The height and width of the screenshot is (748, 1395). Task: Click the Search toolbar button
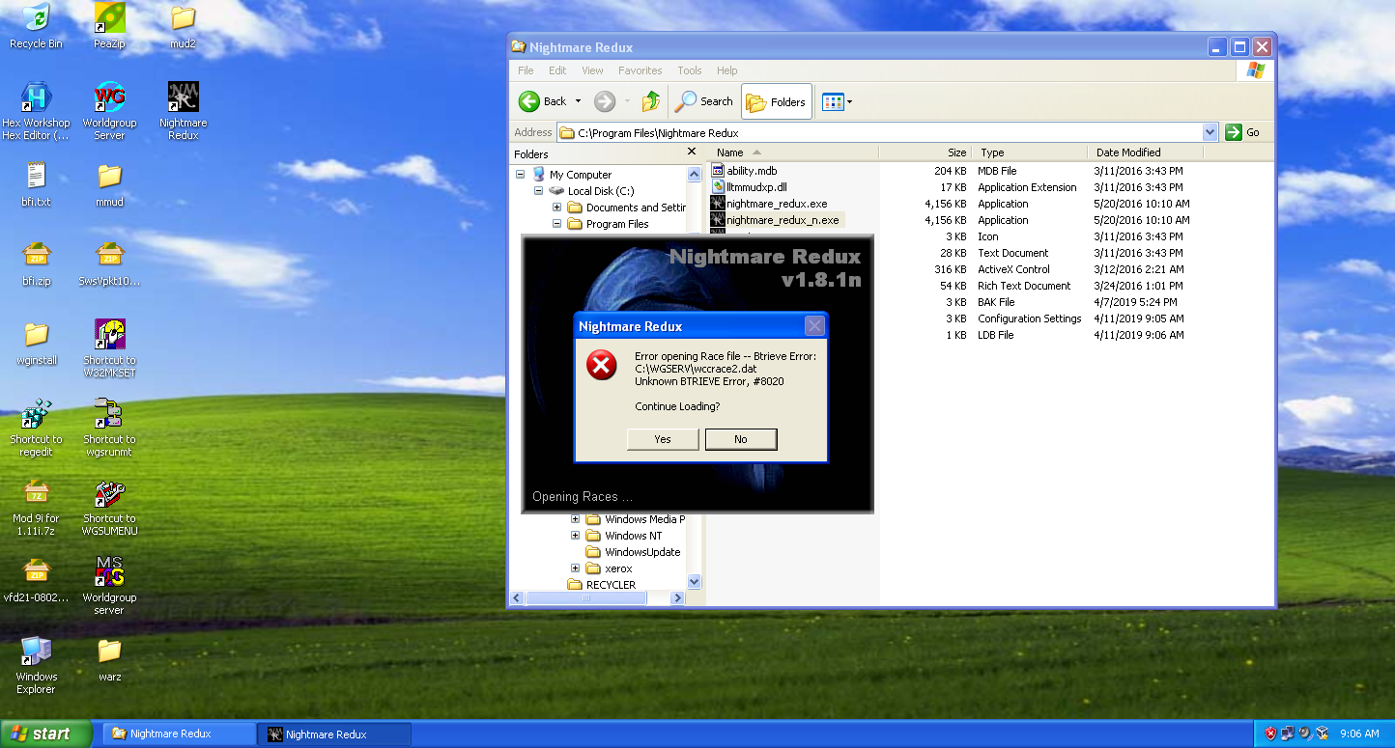click(705, 101)
